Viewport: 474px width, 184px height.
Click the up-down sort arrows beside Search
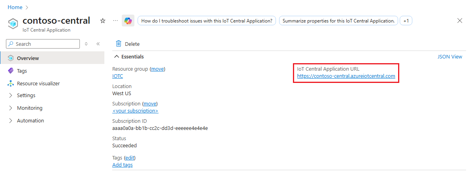pyautogui.click(x=86, y=44)
